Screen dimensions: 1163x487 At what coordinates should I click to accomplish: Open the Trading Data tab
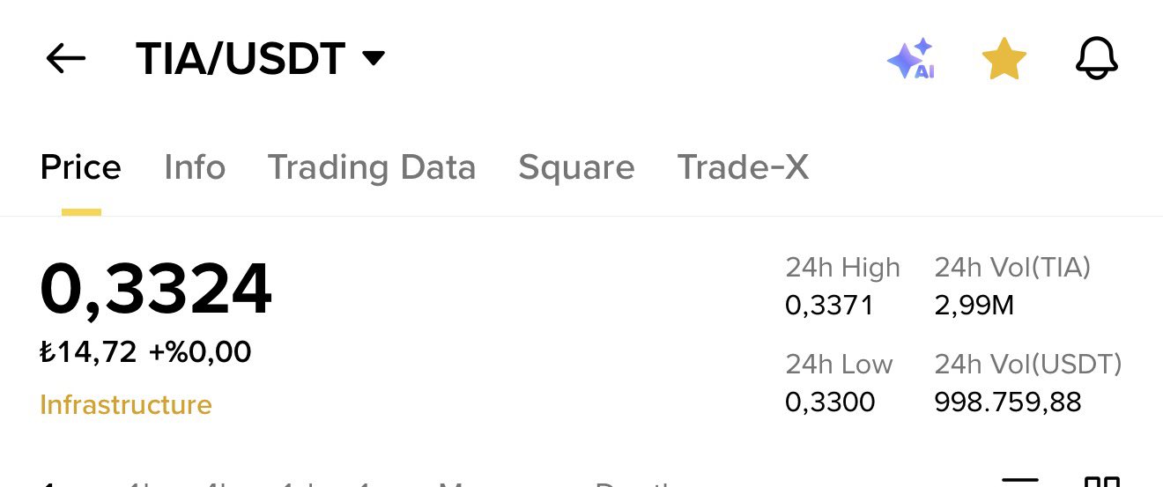coord(371,167)
